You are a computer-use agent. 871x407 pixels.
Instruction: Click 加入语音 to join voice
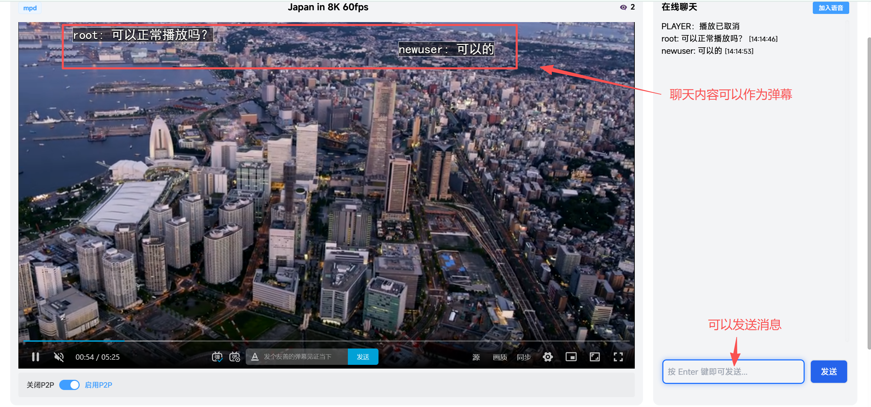coord(830,8)
